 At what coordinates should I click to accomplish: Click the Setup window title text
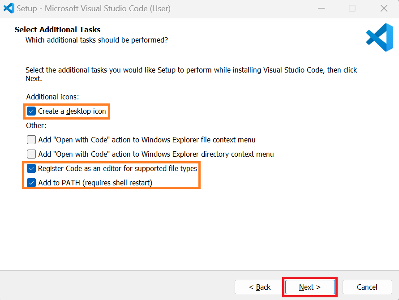(94, 9)
